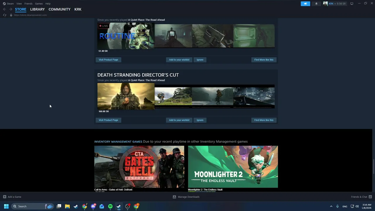375x211 pixels.
Task: Click the Call to Arms - Gates of Hell title
Action: (x=113, y=190)
